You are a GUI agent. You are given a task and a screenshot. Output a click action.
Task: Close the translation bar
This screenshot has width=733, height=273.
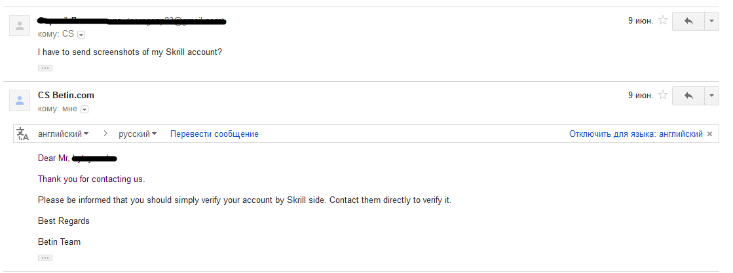tap(709, 134)
